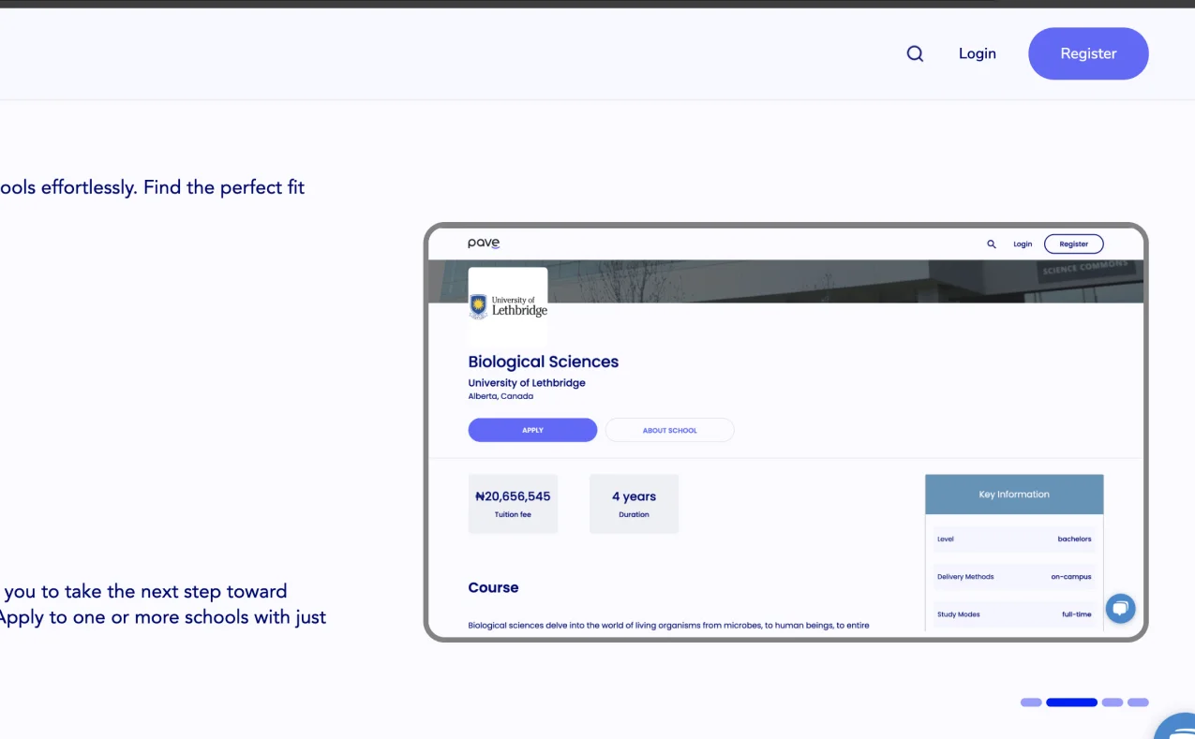The image size is (1195, 739).
Task: Select the Delivery Methods on-campus row
Action: click(x=1014, y=577)
